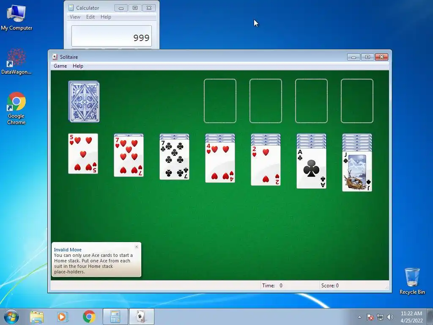Dismiss the Invalid Move tooltip
Image resolution: width=433 pixels, height=325 pixels.
[137, 247]
